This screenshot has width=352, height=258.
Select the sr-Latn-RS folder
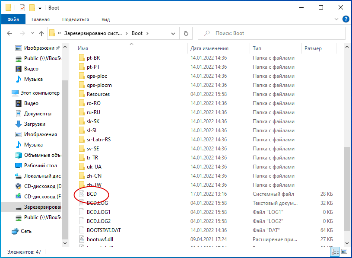point(98,140)
